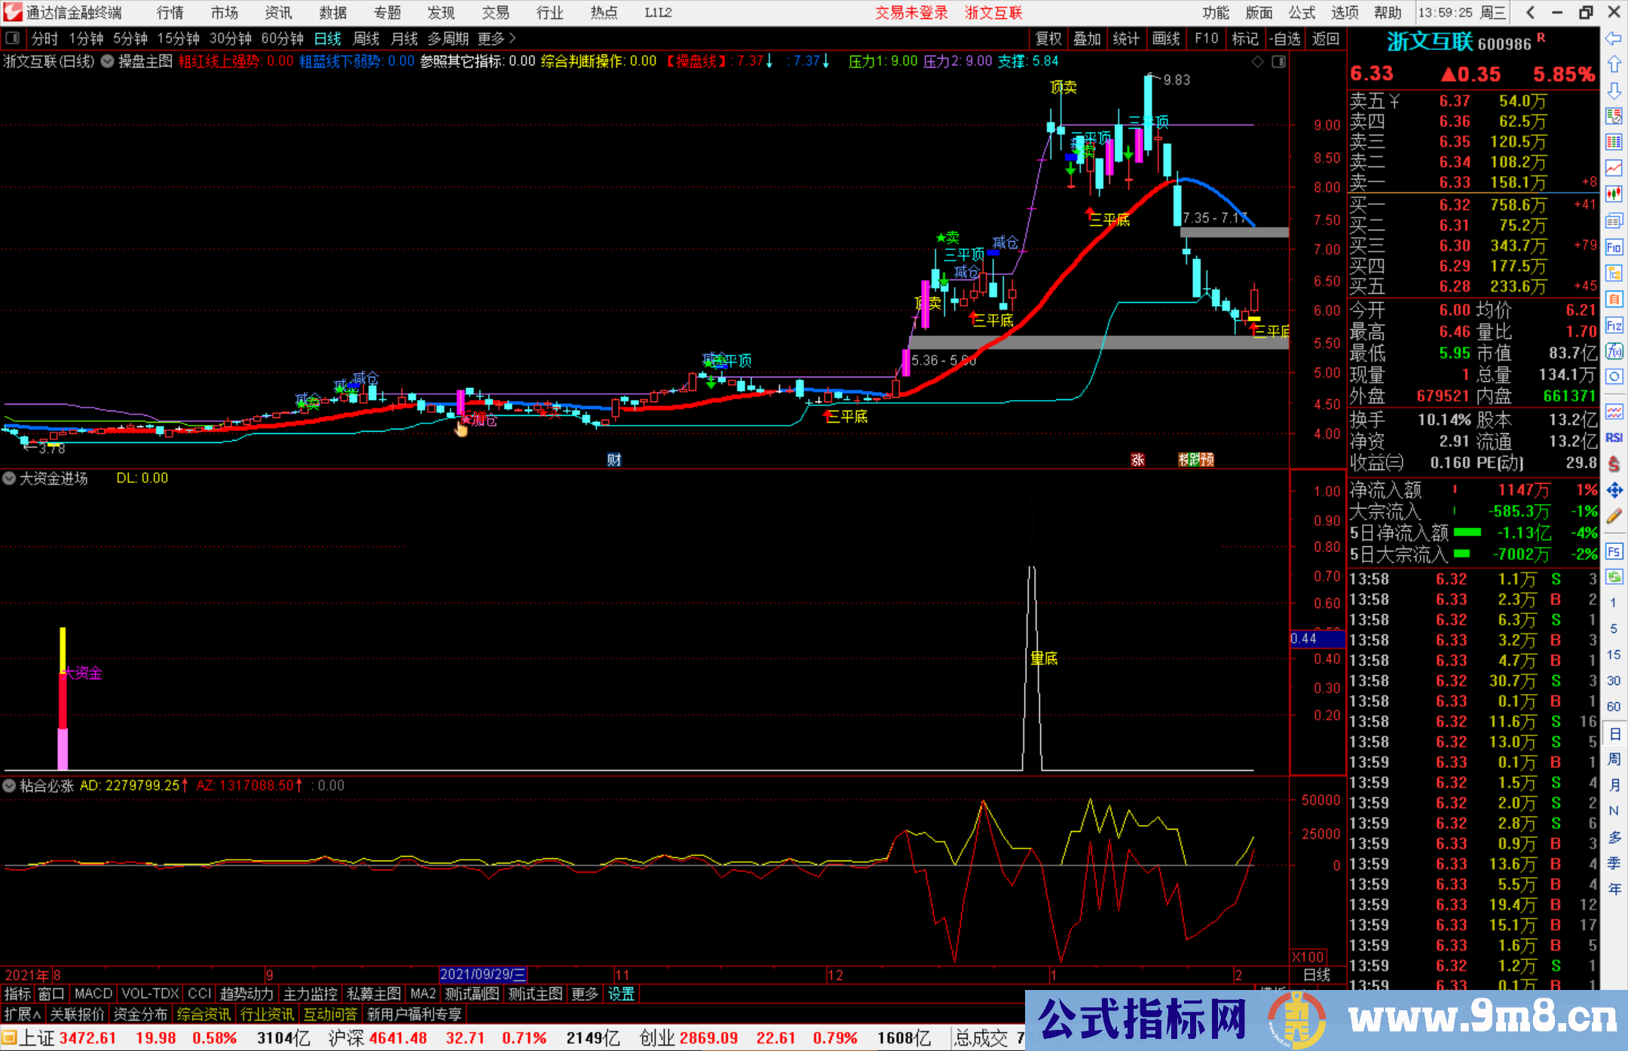The width and height of the screenshot is (1628, 1051).
Task: Click the back arrow icon in right sidebar
Action: (x=1614, y=38)
